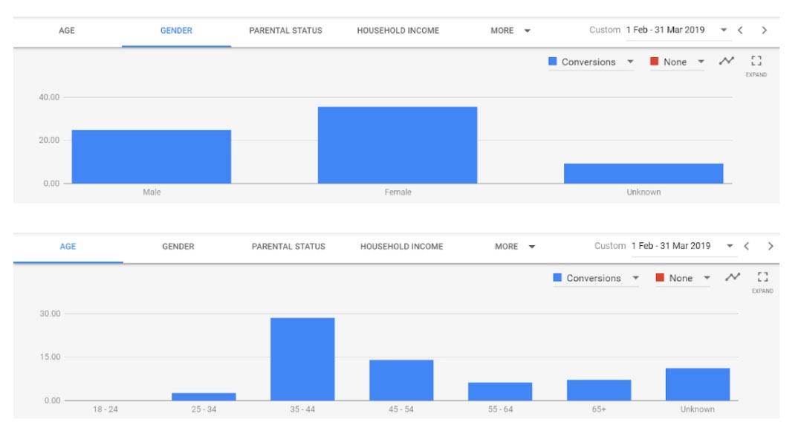Click the '40.00' y-axis value
This screenshot has width=801, height=431.
click(x=49, y=97)
